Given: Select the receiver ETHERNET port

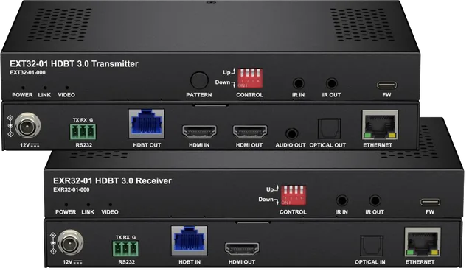Looking at the screenshot, I should pos(423,242).
